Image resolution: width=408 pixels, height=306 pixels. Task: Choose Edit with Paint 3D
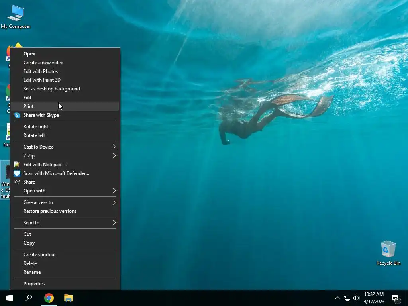(x=65, y=80)
